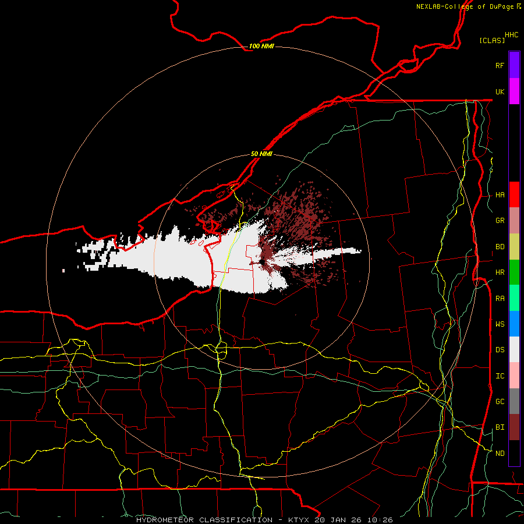
Task: Click the HR legend label
Action: [x=500, y=272]
